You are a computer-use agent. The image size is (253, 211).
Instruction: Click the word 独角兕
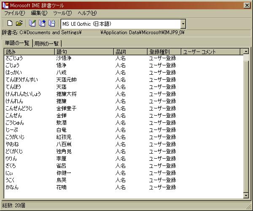[x=64, y=151]
